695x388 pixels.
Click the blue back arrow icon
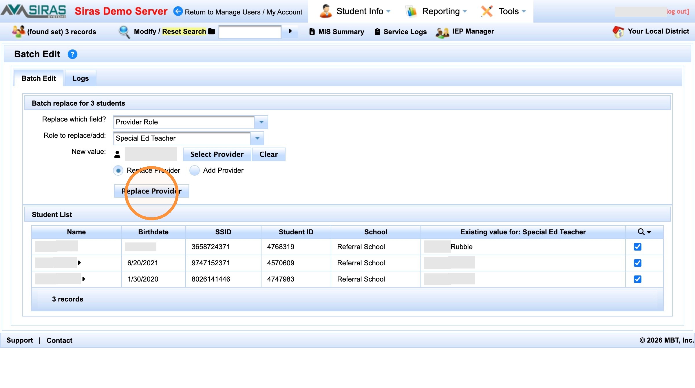pyautogui.click(x=178, y=12)
